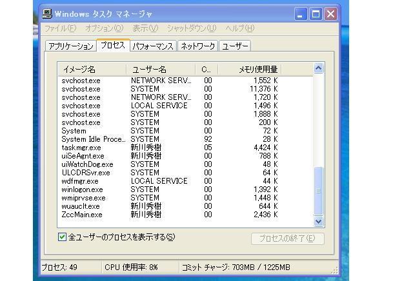Select the ULCDRSvr.exe process
The width and height of the screenshot is (413, 281).
pyautogui.click(x=185, y=173)
